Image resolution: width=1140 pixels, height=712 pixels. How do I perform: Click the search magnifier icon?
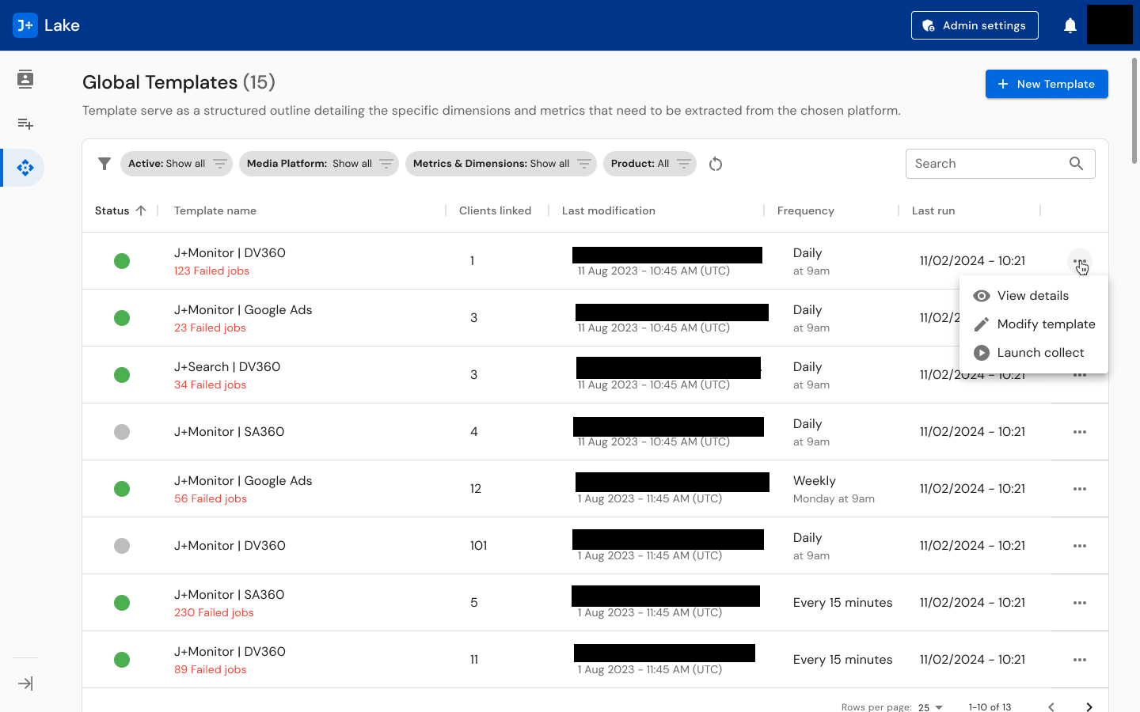[x=1076, y=164]
